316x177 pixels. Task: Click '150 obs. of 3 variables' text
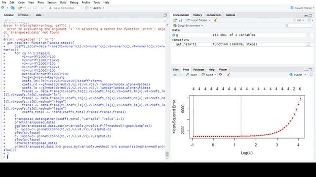point(234,35)
